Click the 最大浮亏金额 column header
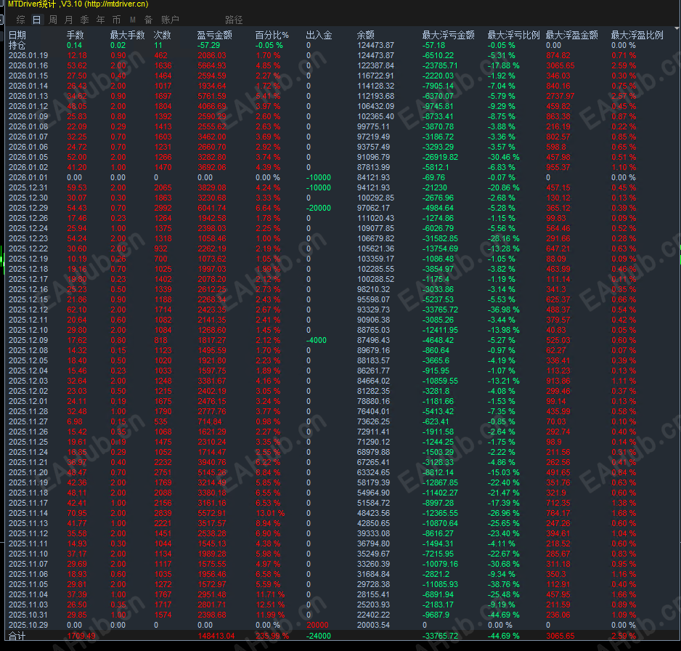The image size is (681, 651). [x=448, y=35]
